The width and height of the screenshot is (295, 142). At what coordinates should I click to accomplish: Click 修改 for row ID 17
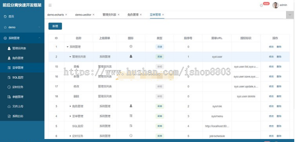point(271,87)
